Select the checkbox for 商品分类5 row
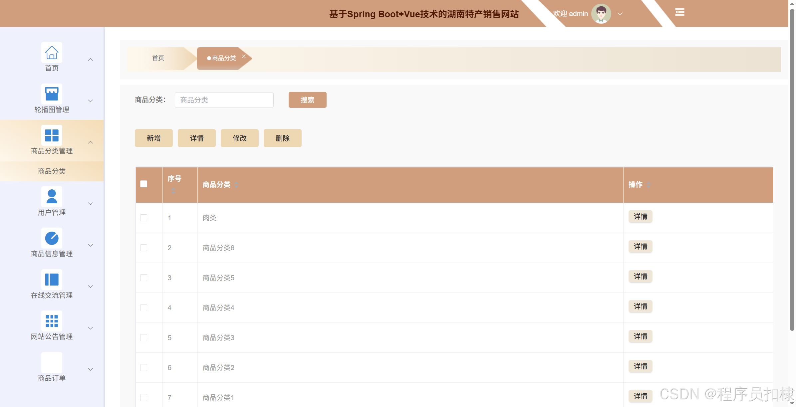 pos(144,278)
